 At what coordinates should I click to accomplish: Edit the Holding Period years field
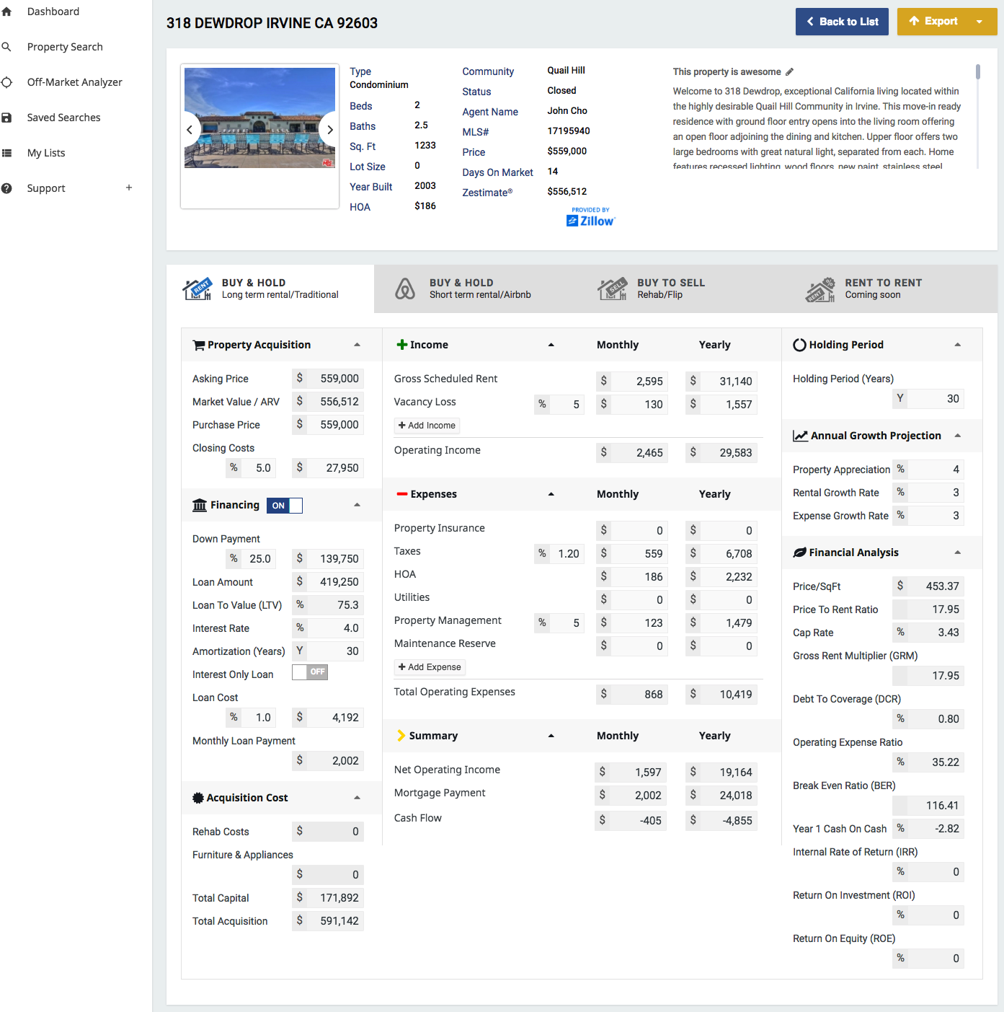click(x=936, y=399)
